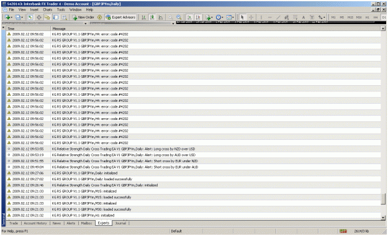
Task: Click the Profiles toolbar icon
Action: pyautogui.click(x=17, y=17)
